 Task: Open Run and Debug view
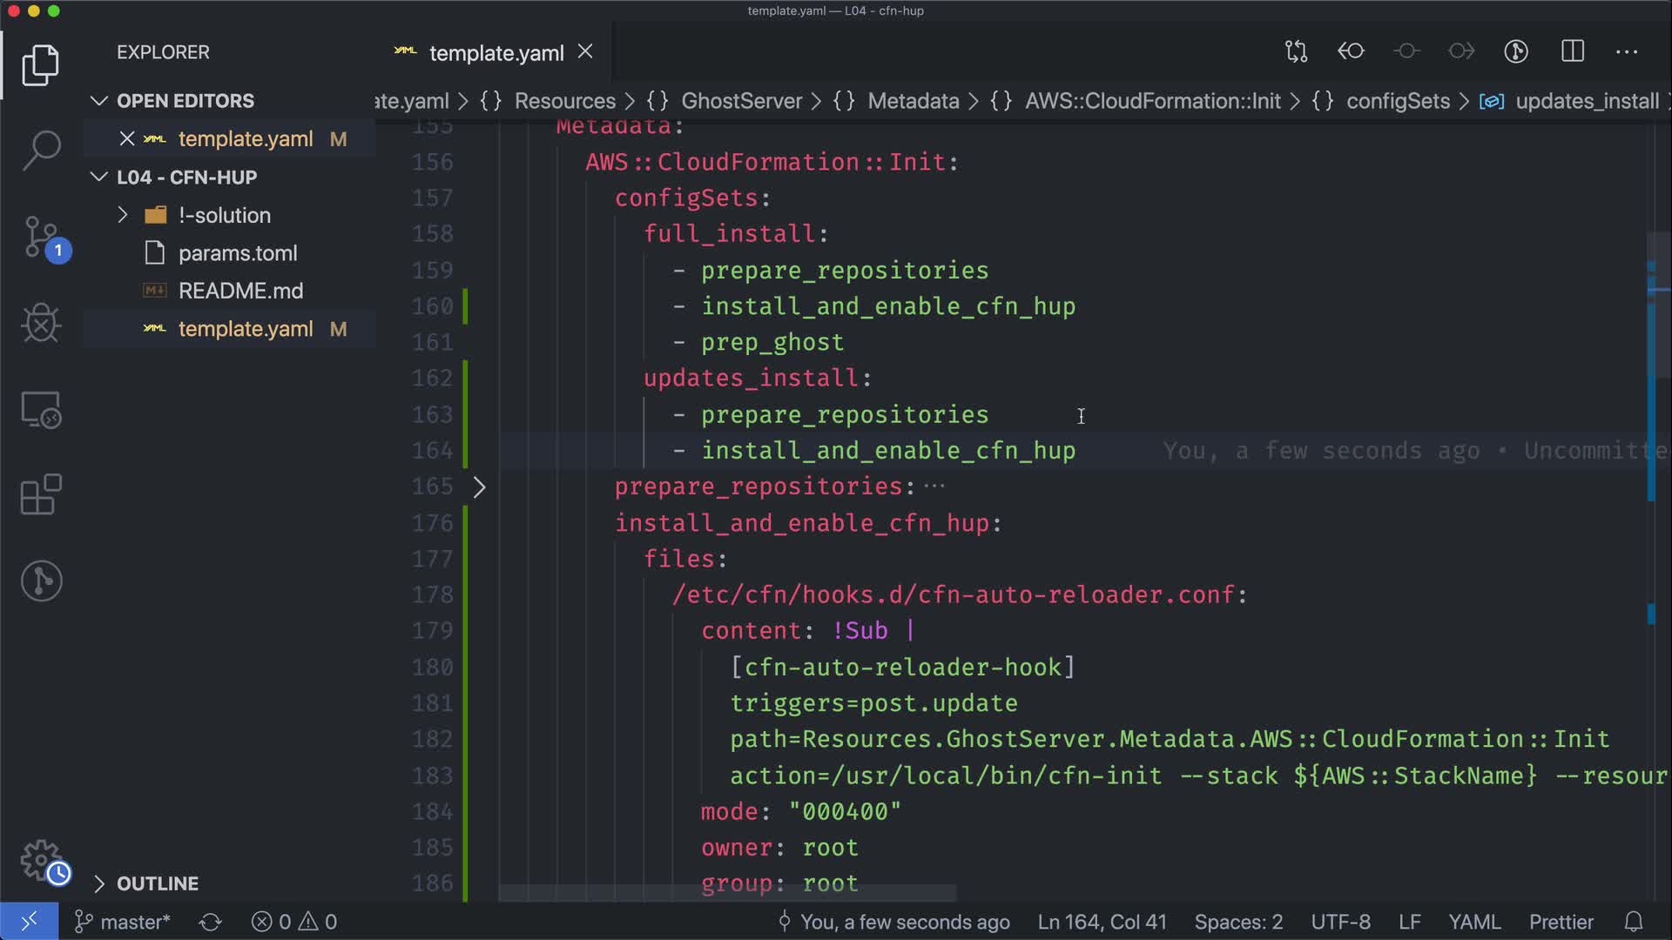pyautogui.click(x=41, y=323)
